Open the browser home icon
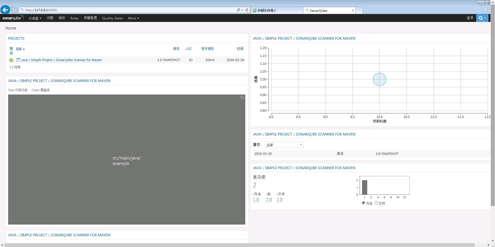The height and width of the screenshot is (247, 495). click(486, 10)
